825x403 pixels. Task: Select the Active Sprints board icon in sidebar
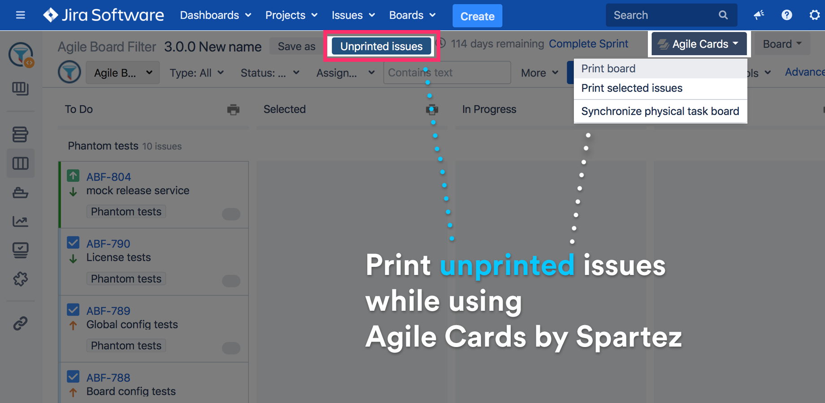pyautogui.click(x=21, y=163)
